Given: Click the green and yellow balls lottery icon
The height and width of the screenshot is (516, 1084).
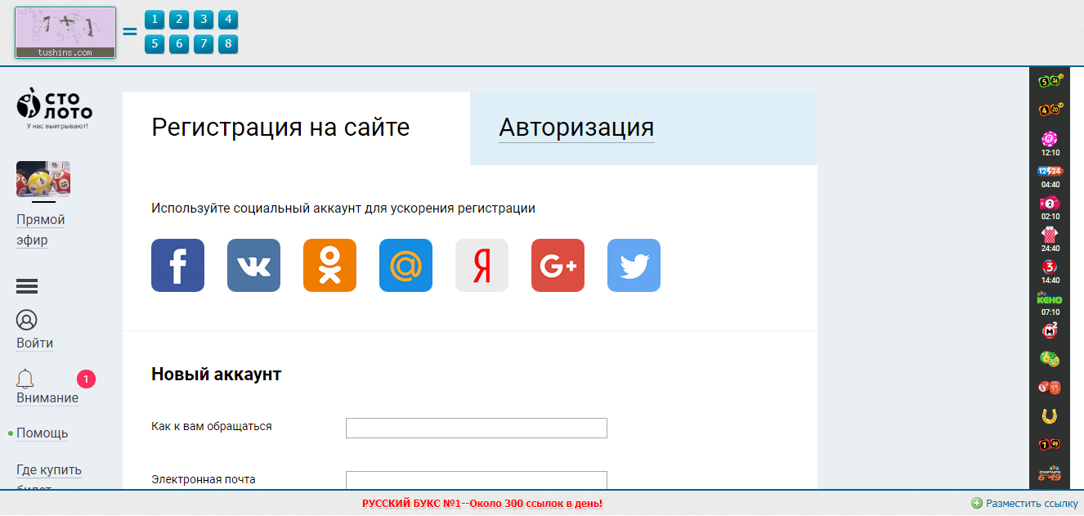Looking at the screenshot, I should tap(1050, 359).
